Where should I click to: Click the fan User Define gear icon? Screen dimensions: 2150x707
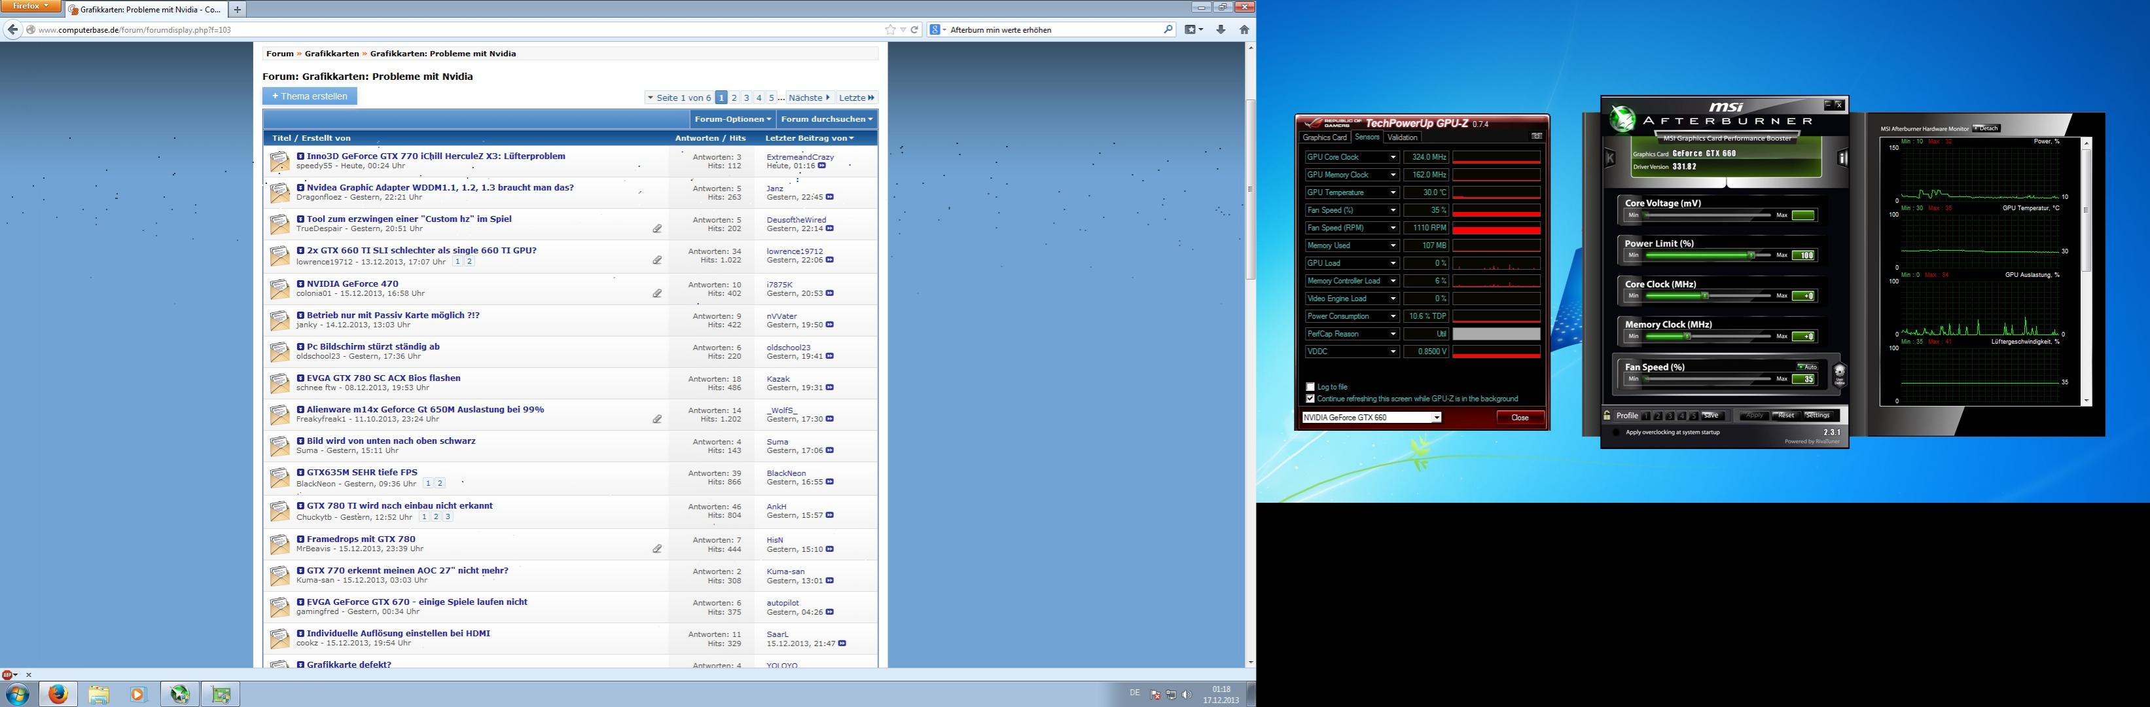(x=1838, y=374)
